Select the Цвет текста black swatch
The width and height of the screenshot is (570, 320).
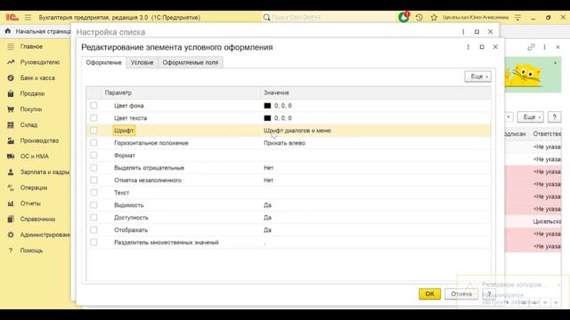pyautogui.click(x=267, y=118)
